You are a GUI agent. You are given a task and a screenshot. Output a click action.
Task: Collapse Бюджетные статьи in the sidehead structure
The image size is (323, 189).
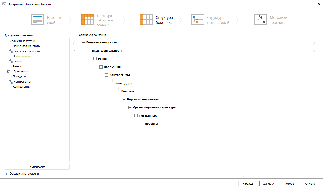pyautogui.click(x=83, y=43)
